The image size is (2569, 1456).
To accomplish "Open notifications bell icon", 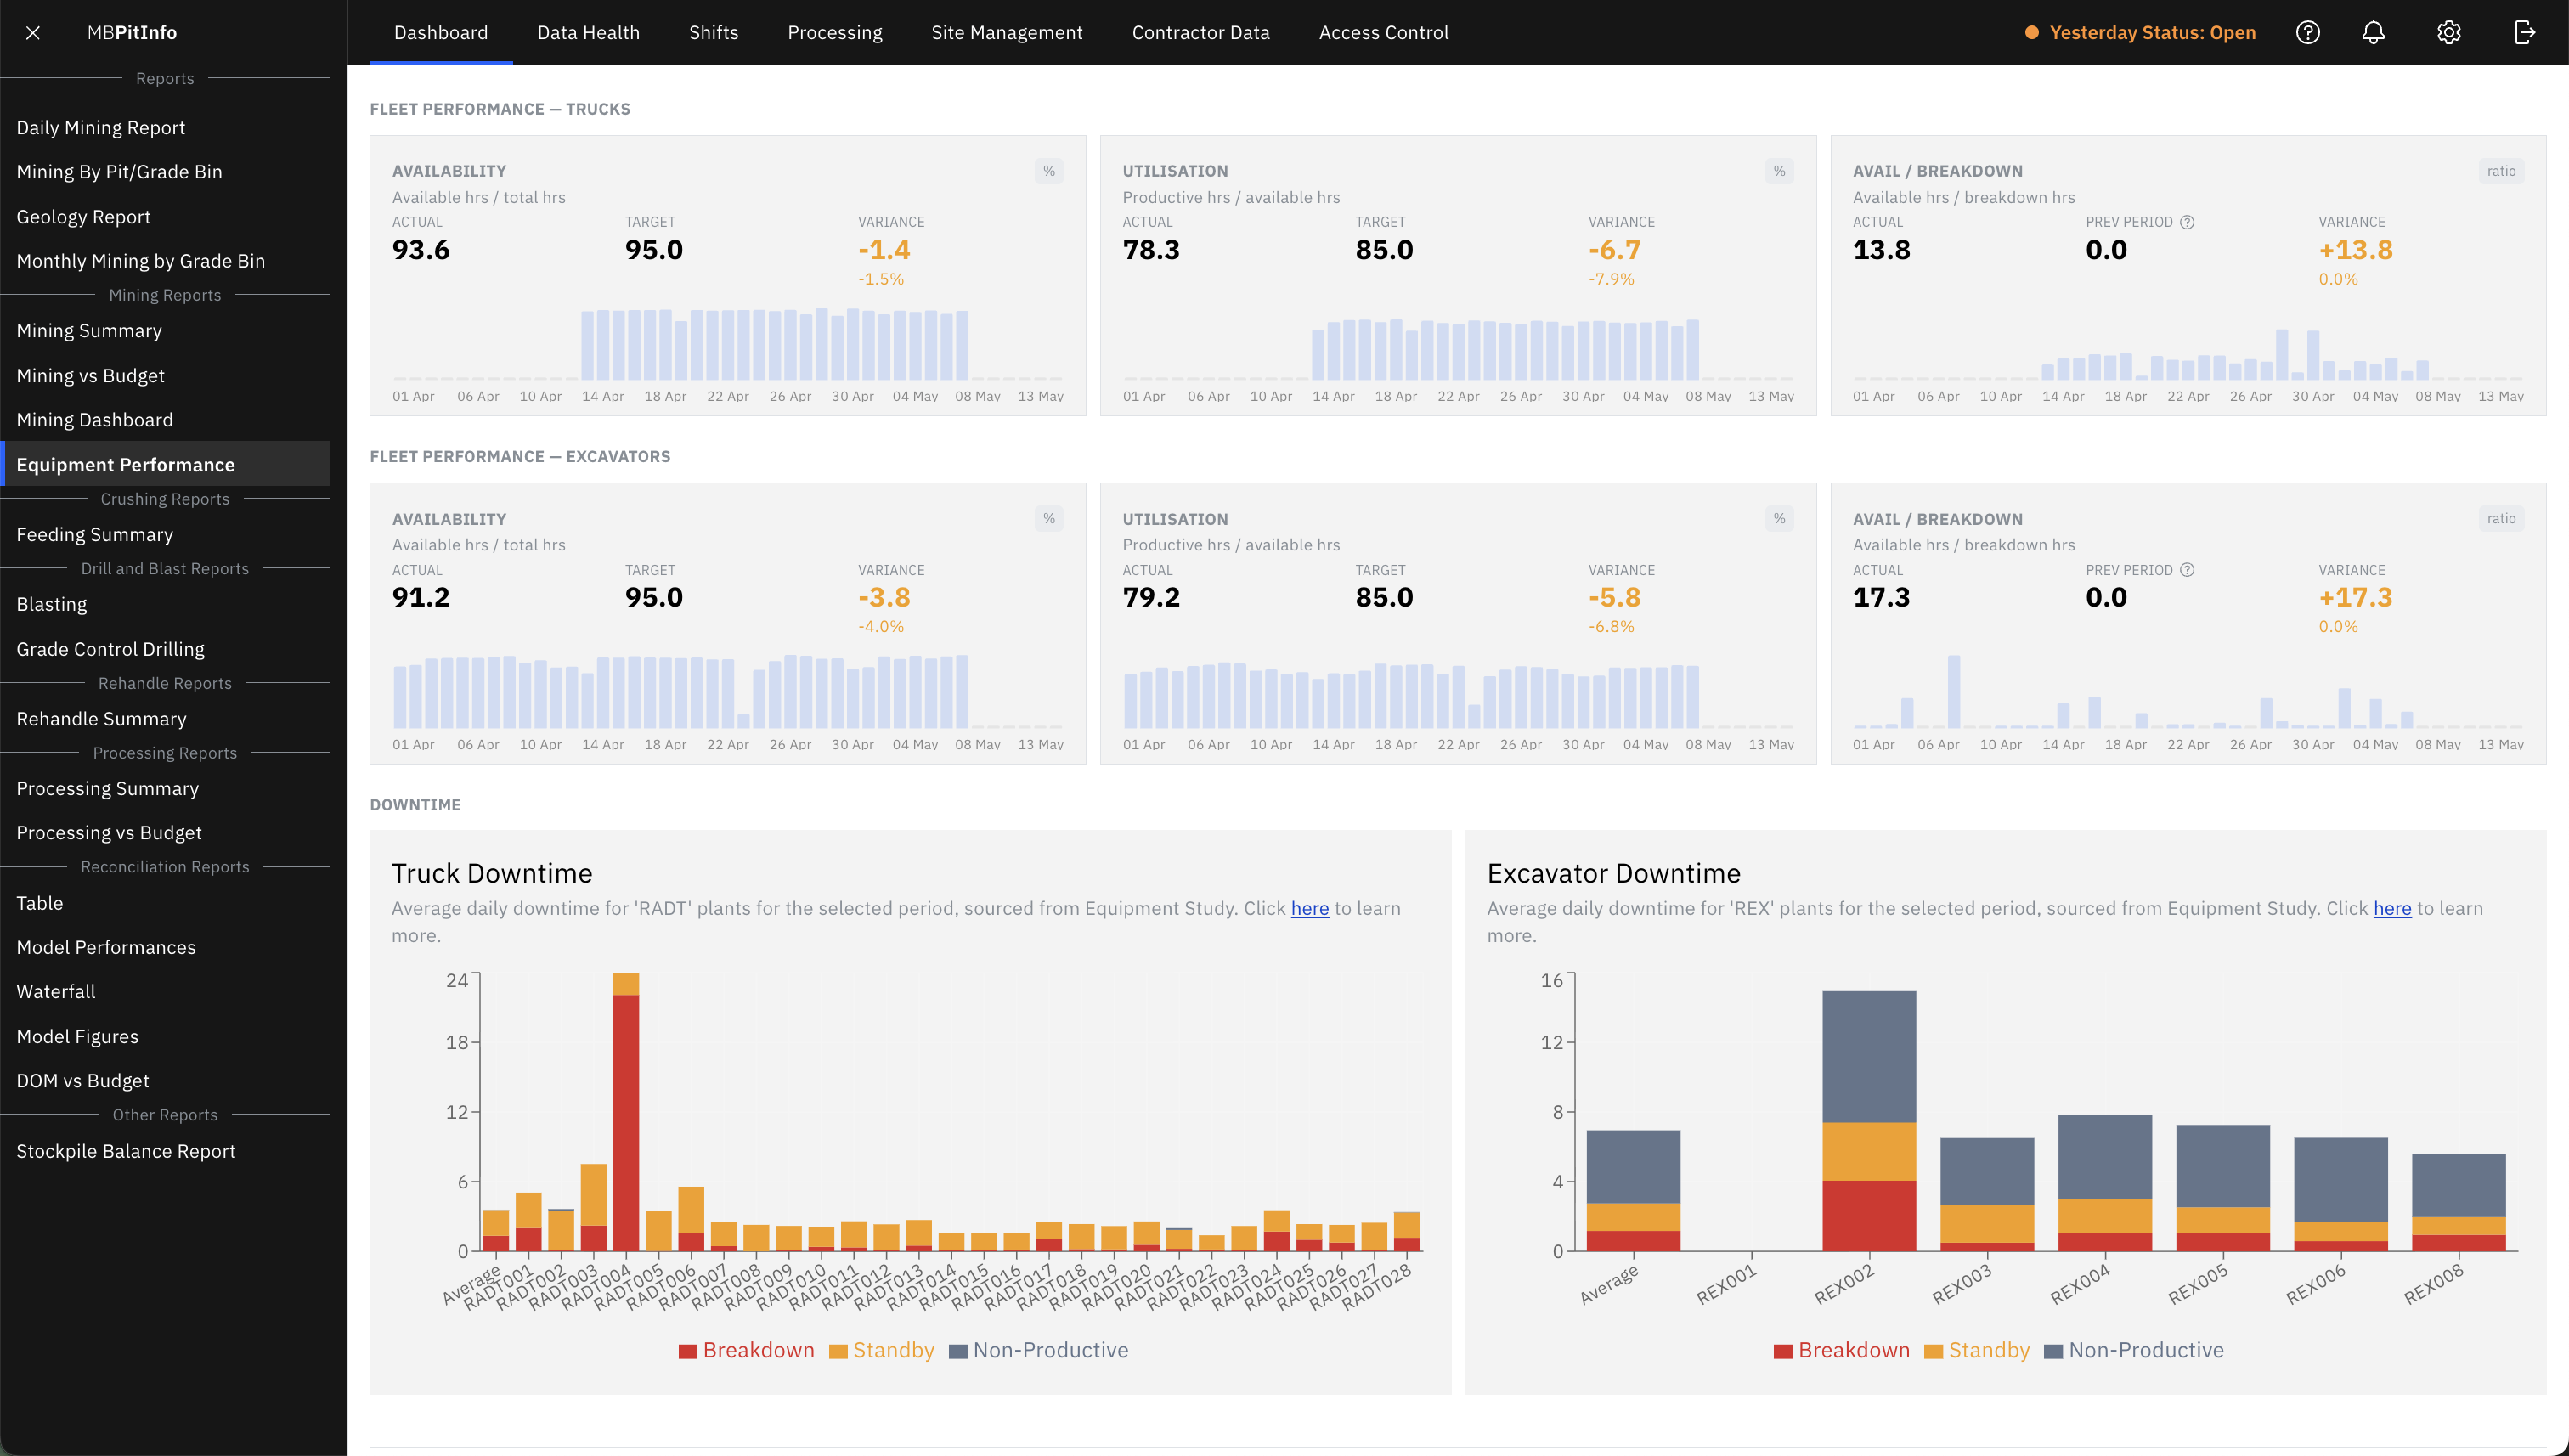I will click(2373, 32).
